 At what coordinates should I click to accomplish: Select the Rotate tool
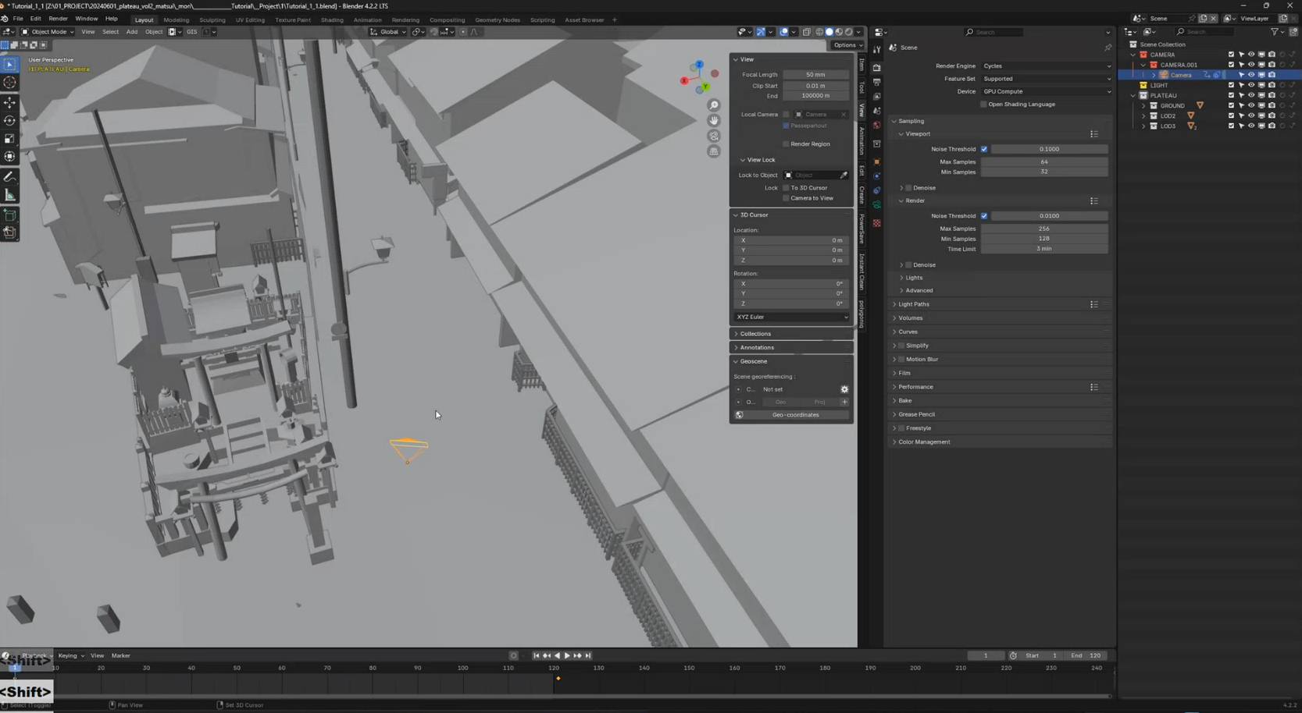[x=9, y=120]
